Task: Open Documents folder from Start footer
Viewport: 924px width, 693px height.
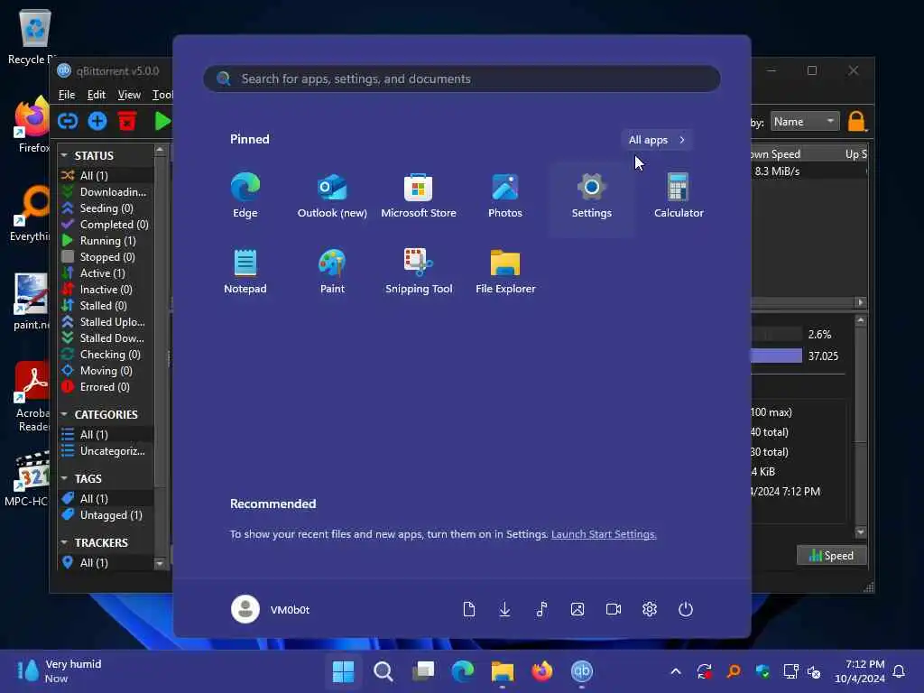Action: pyautogui.click(x=468, y=609)
